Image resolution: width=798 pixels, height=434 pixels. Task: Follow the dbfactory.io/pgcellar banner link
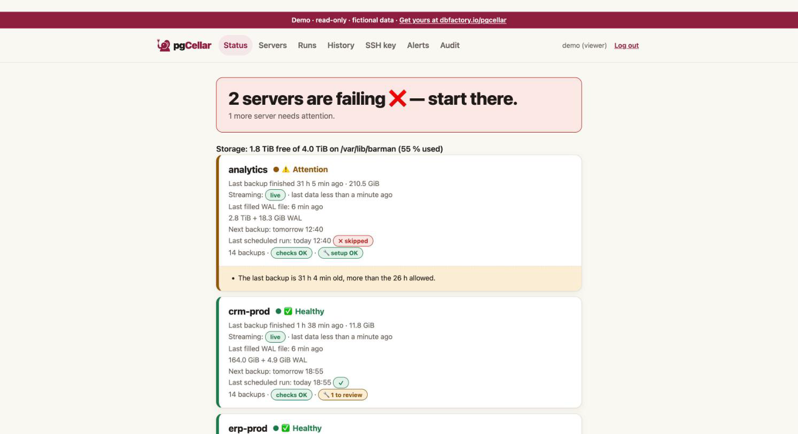click(x=453, y=20)
